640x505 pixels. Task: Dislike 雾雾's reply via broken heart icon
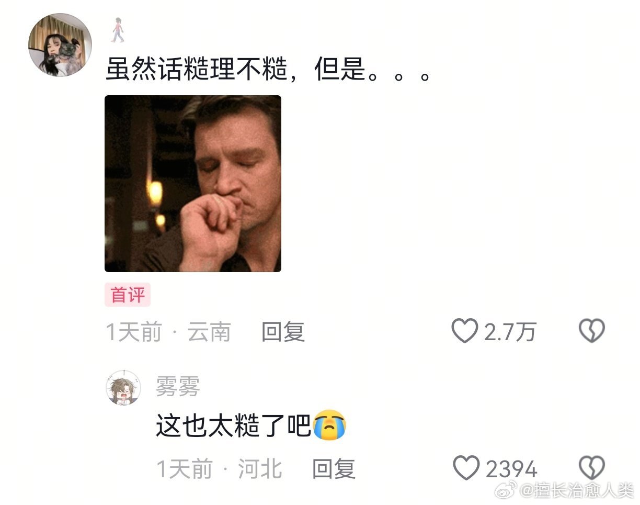click(x=592, y=468)
